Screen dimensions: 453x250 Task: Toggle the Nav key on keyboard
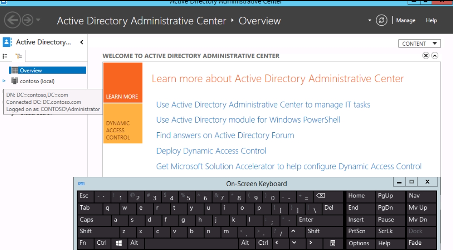[421, 196]
